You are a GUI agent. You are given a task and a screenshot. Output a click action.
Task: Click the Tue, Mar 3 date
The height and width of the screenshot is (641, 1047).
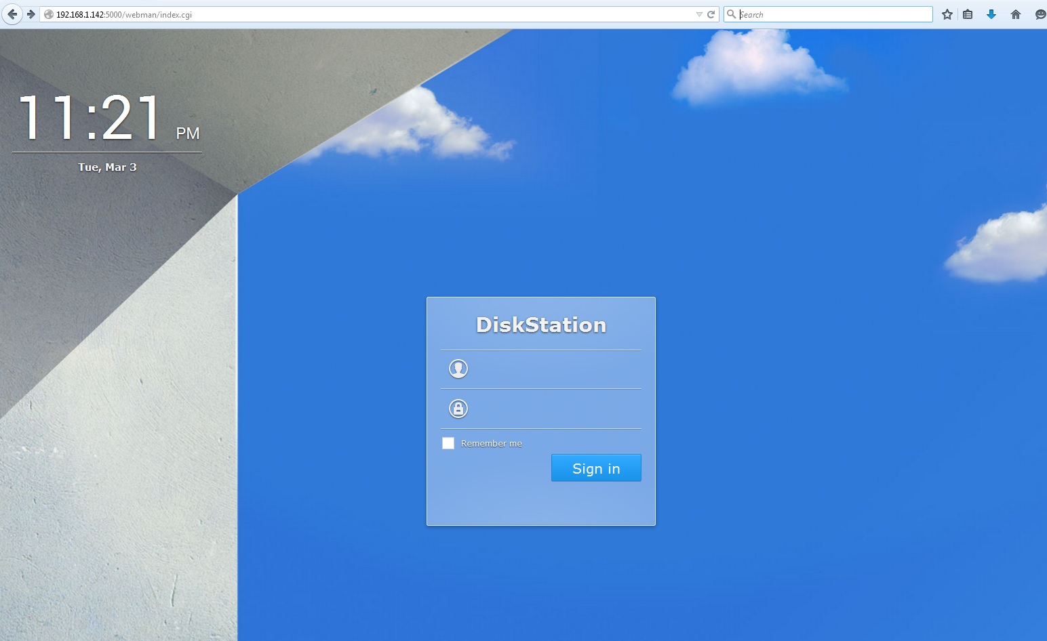(x=107, y=167)
